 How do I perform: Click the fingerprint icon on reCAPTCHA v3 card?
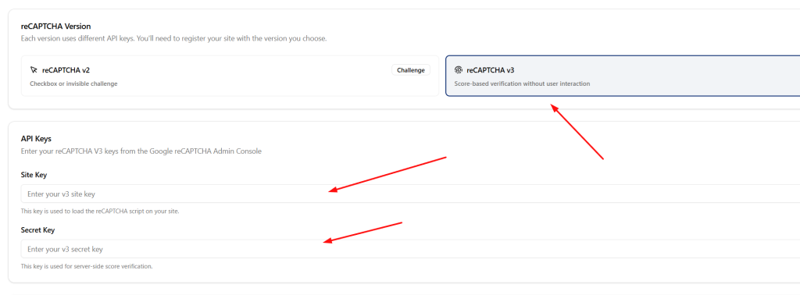[458, 70]
